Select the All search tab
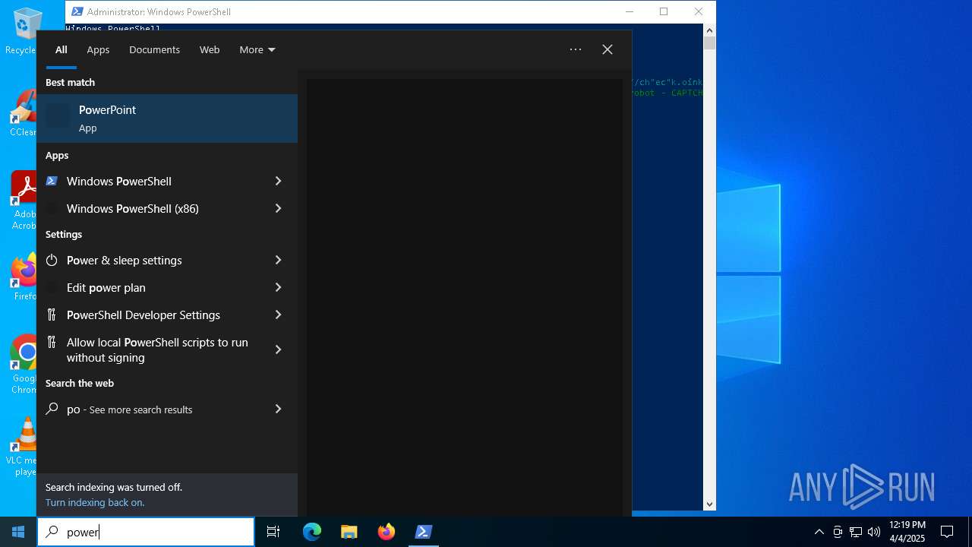 tap(62, 49)
